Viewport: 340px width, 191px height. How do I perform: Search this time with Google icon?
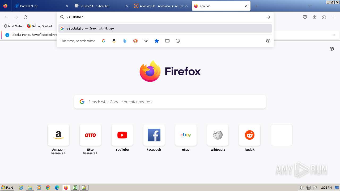[104, 41]
